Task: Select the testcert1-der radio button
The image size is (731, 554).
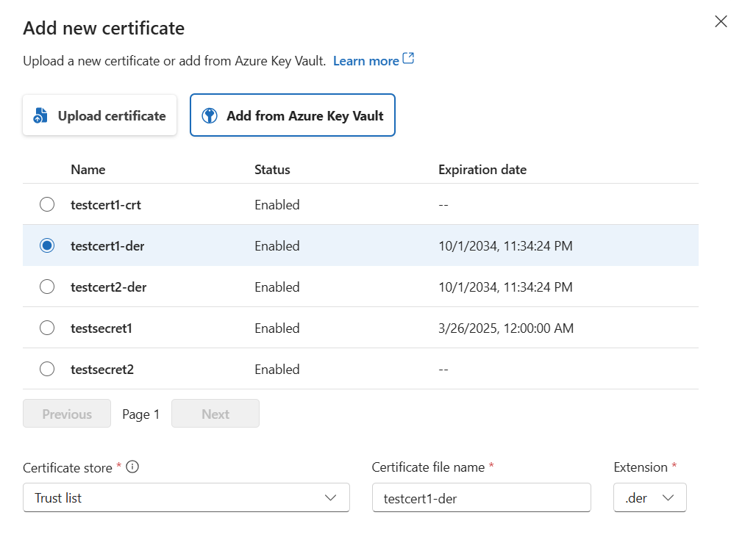Action: [47, 245]
